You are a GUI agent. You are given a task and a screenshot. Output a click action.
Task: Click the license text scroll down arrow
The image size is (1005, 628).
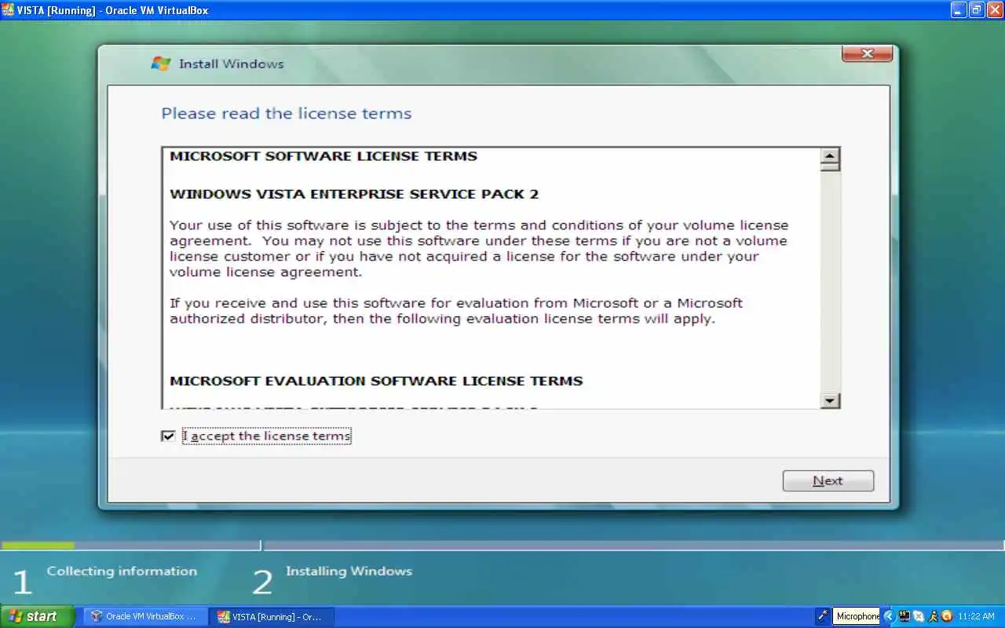[x=830, y=400]
